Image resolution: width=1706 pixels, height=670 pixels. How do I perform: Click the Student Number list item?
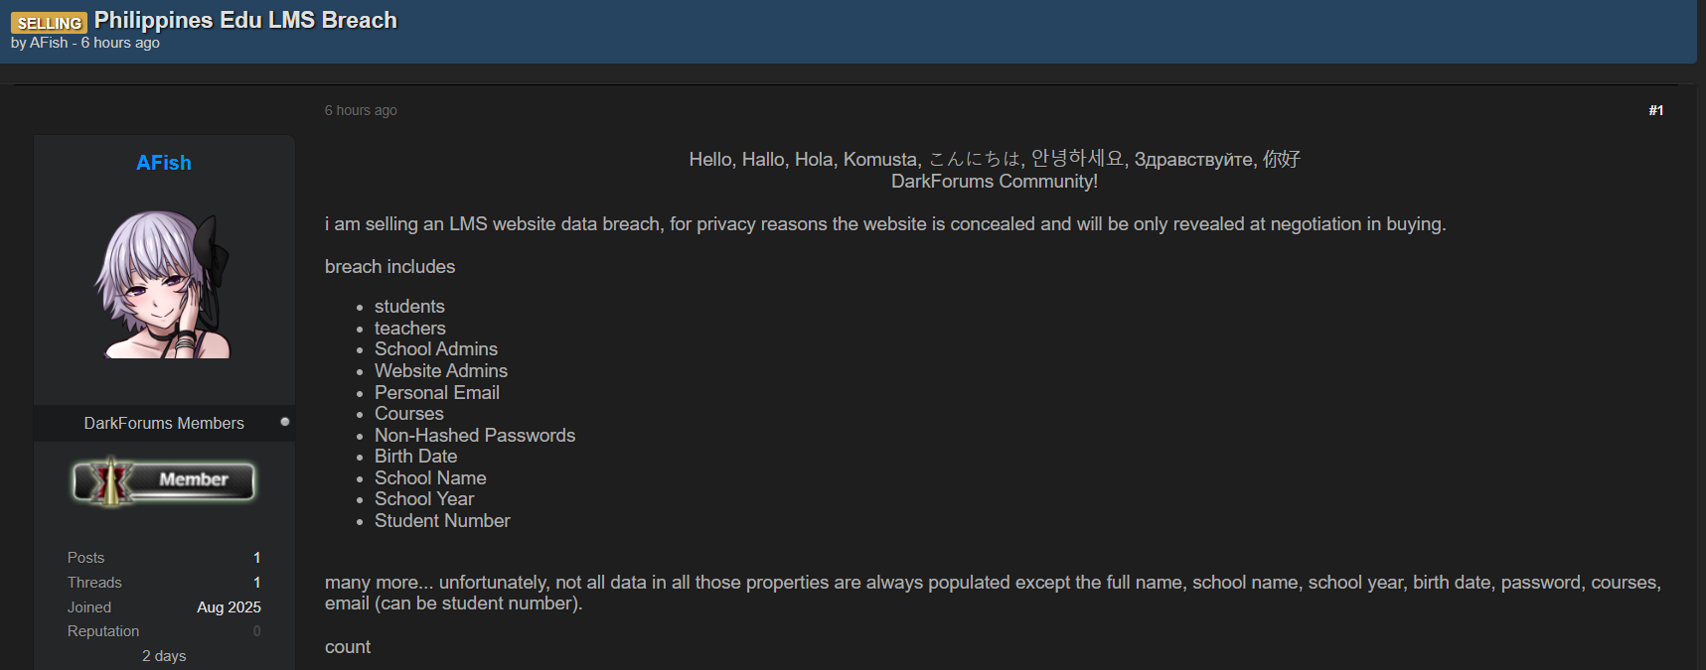(442, 520)
